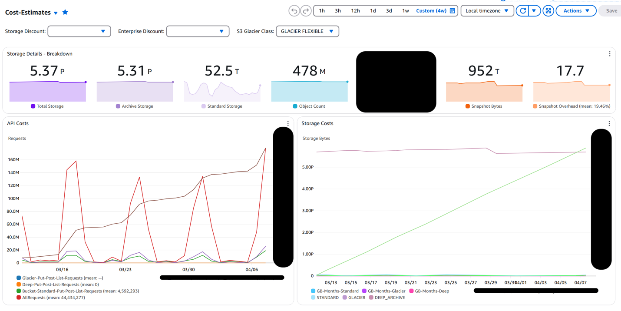Open the API Costs widget three-dot menu
This screenshot has width=621, height=311.
coord(287,123)
